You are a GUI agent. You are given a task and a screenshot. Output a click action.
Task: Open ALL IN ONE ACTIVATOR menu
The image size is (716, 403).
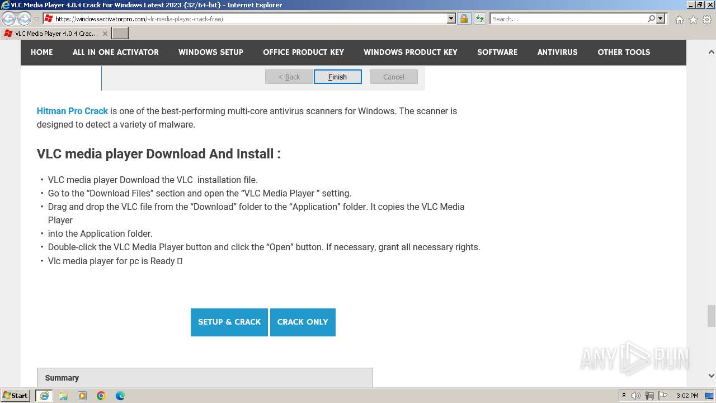pos(116,52)
